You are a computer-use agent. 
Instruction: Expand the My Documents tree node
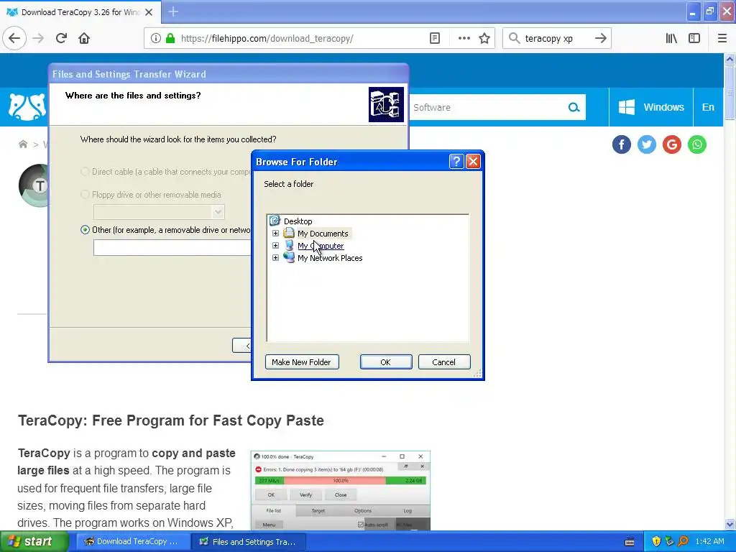tap(275, 234)
